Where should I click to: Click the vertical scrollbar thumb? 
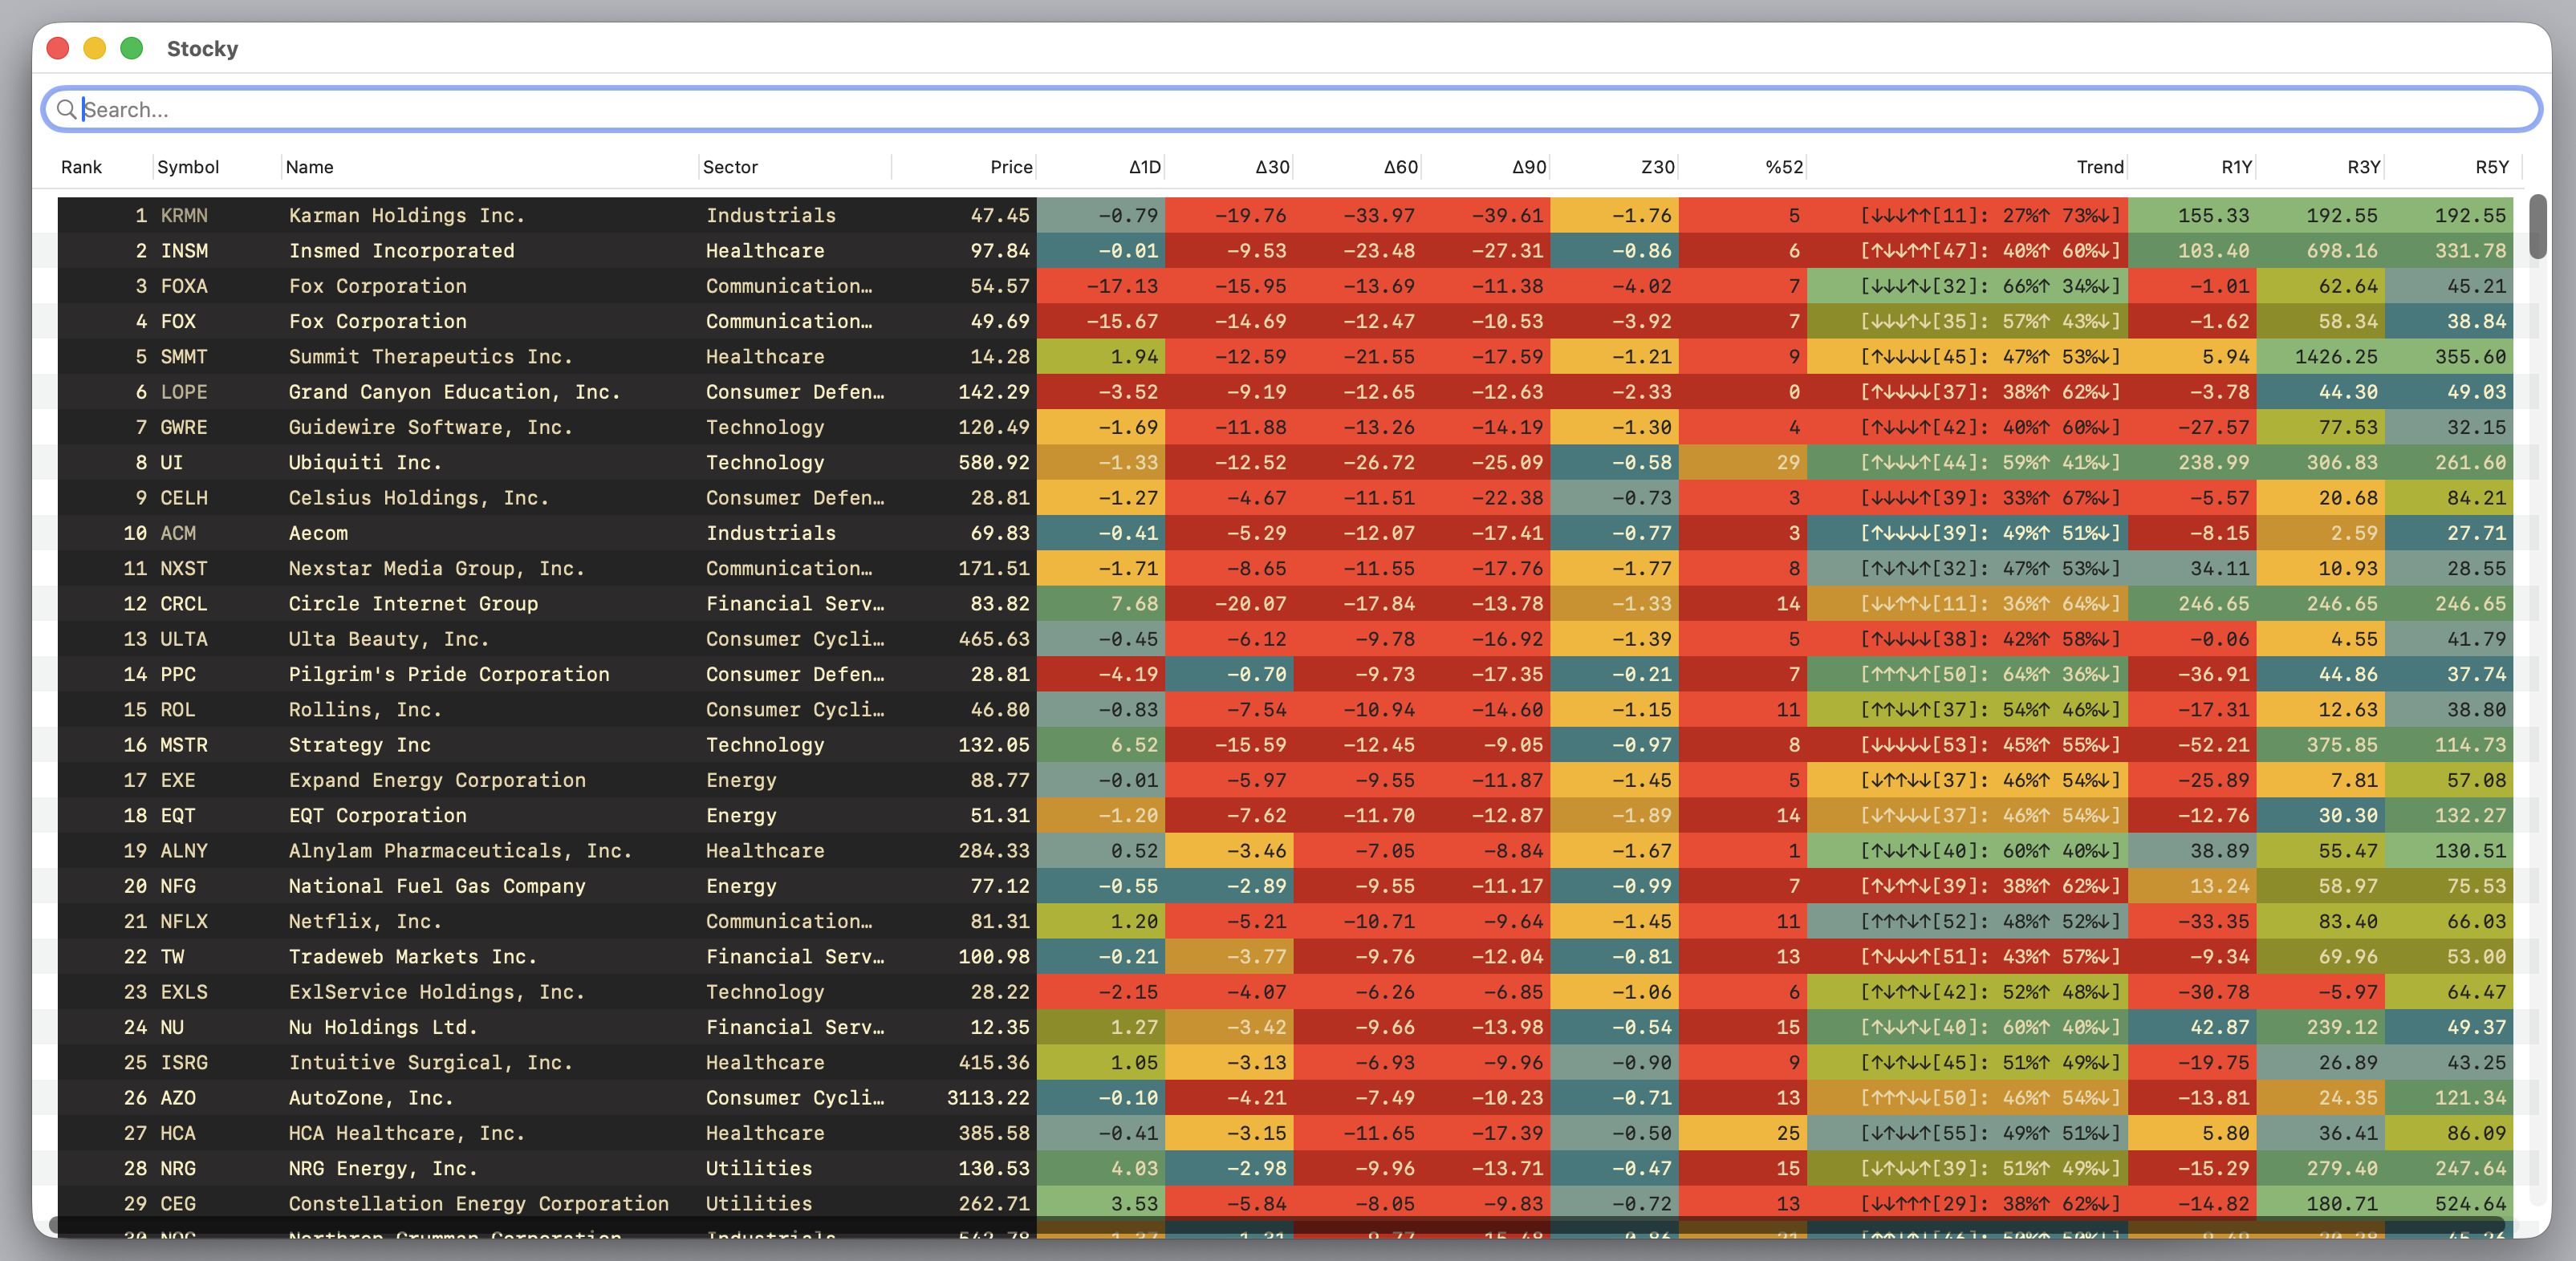coord(2537,227)
